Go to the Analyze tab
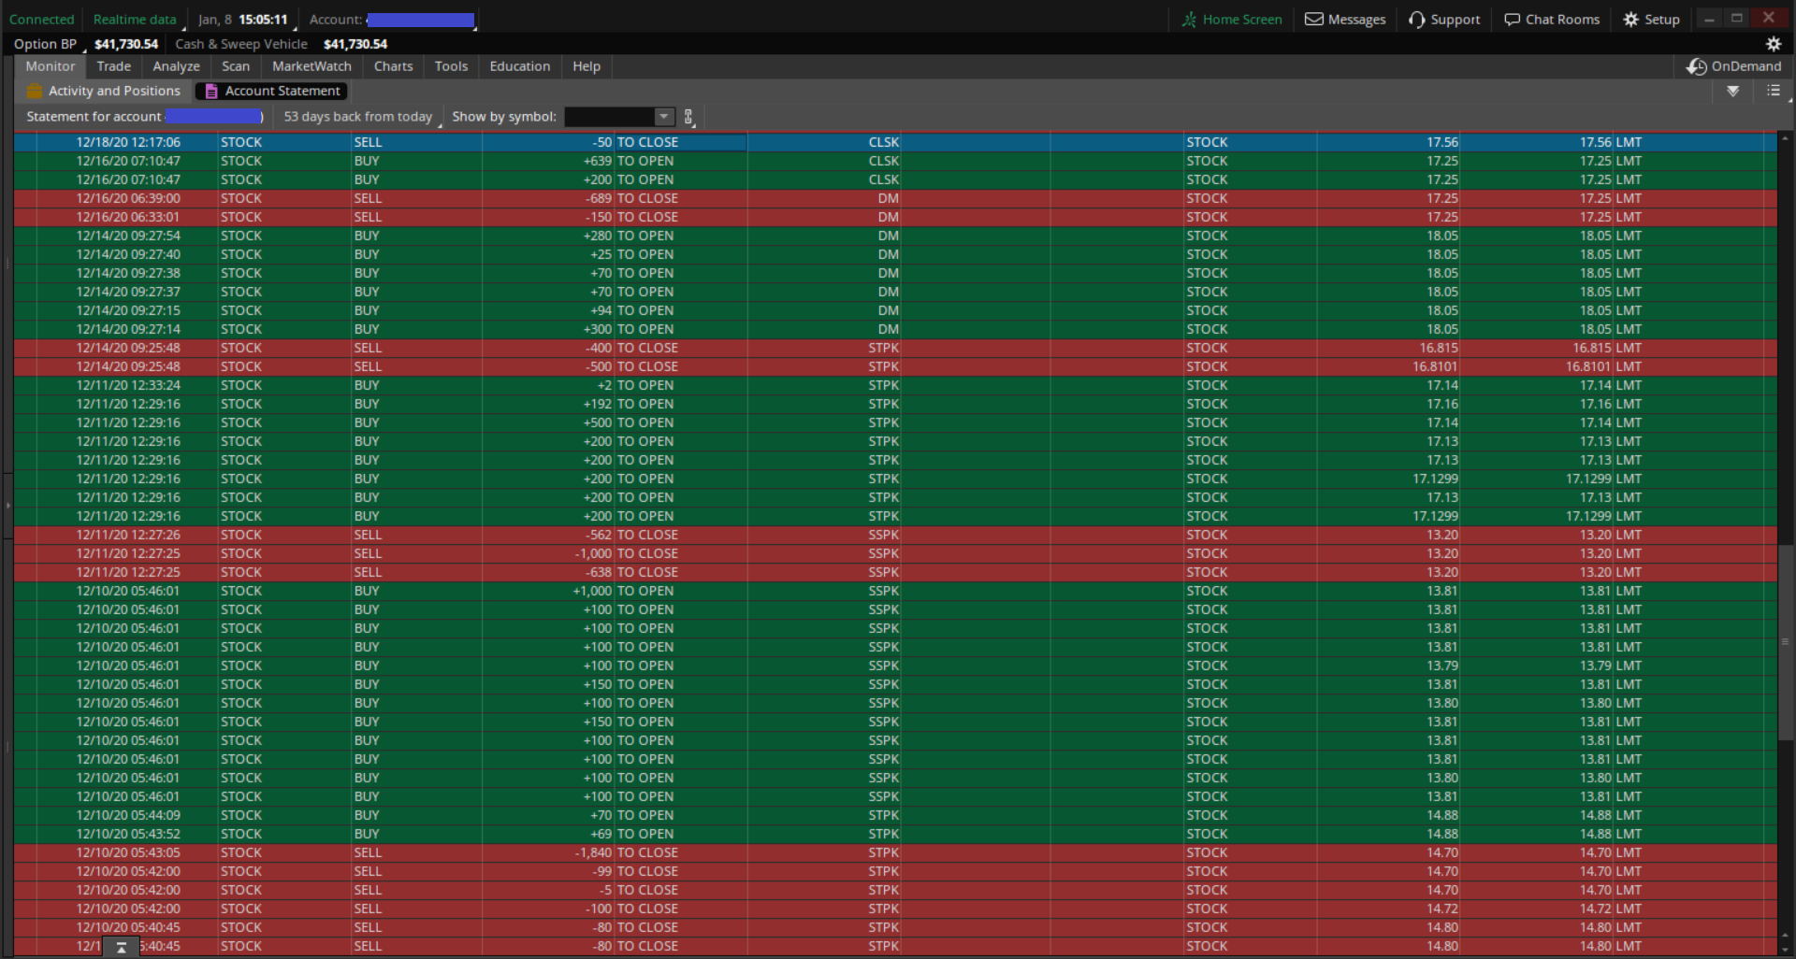The height and width of the screenshot is (959, 1796). pos(177,66)
